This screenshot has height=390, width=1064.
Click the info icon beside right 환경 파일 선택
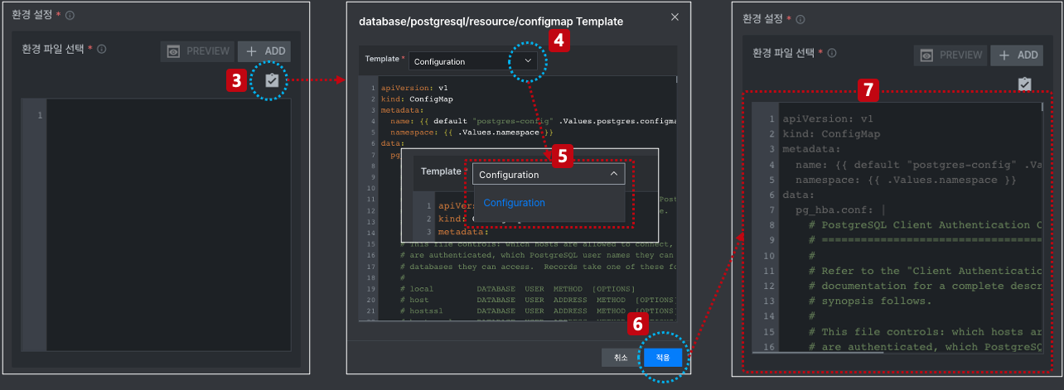pyautogui.click(x=831, y=53)
